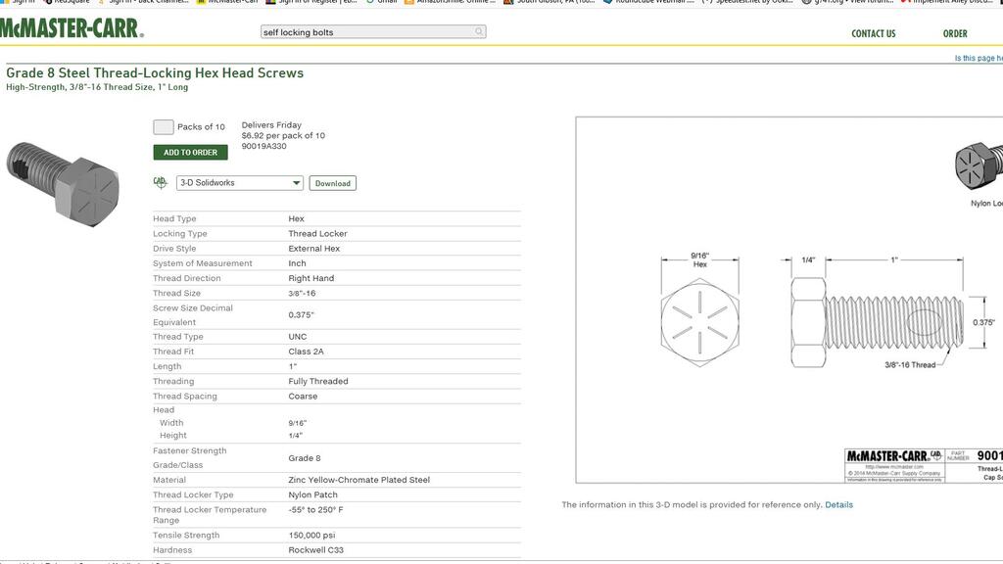The image size is (1003, 564).
Task: Click the 'Head Type' row label
Action: (x=174, y=218)
